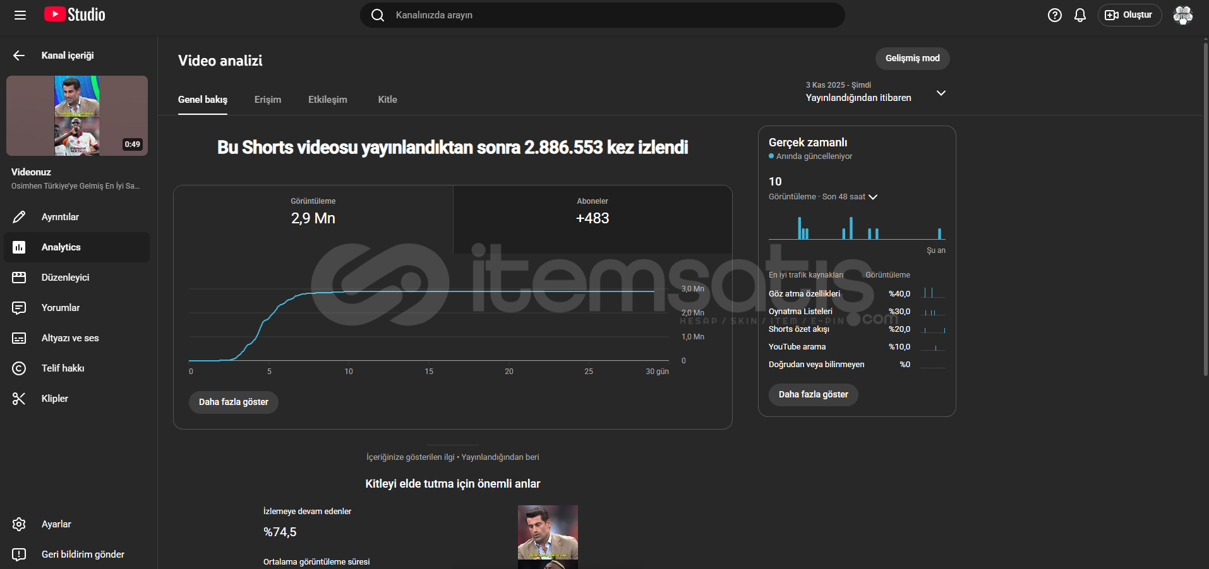This screenshot has width=1209, height=569.
Task: Switch to the Etkileşim tab
Action: 327,100
